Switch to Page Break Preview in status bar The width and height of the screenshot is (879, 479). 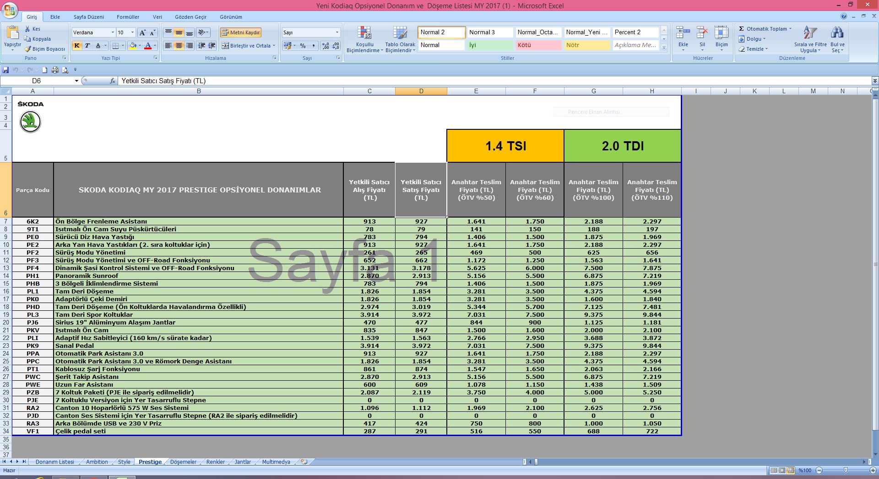(790, 470)
